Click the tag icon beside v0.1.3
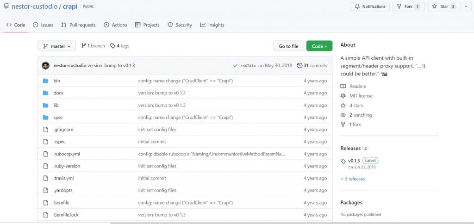 pyautogui.click(x=343, y=161)
